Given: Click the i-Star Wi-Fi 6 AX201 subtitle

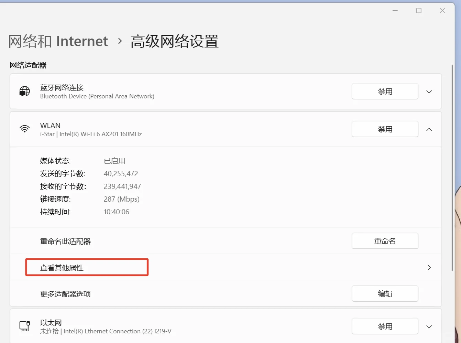Looking at the screenshot, I should [91, 134].
